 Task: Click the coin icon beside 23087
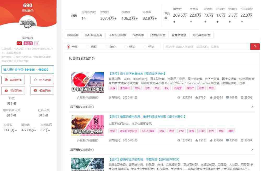(242, 141)
